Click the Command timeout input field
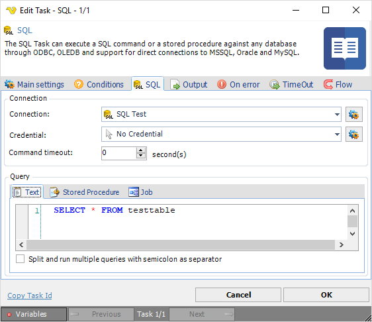 118,153
